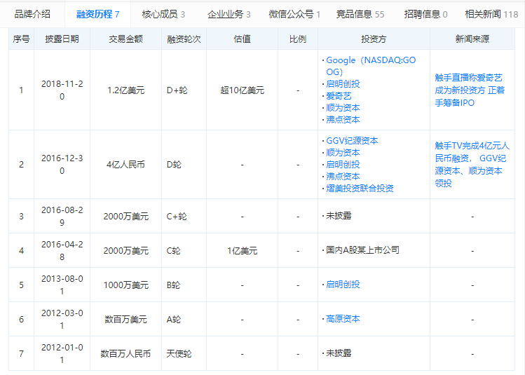Click the Google (NASDAQ:GOOG) investor link
This screenshot has height=375, width=525.
[x=370, y=66]
